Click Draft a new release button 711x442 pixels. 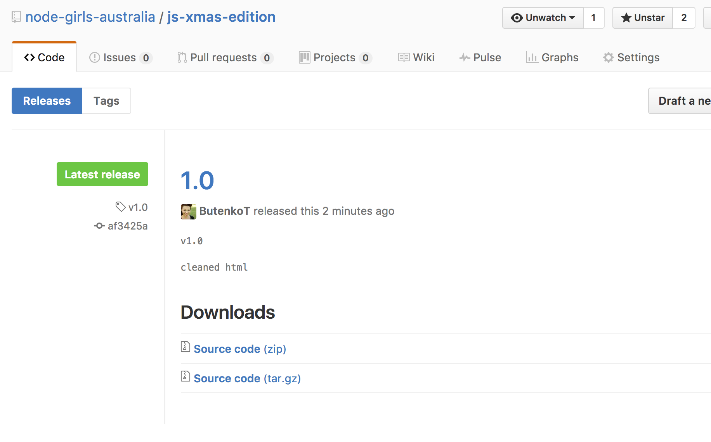[x=680, y=101]
